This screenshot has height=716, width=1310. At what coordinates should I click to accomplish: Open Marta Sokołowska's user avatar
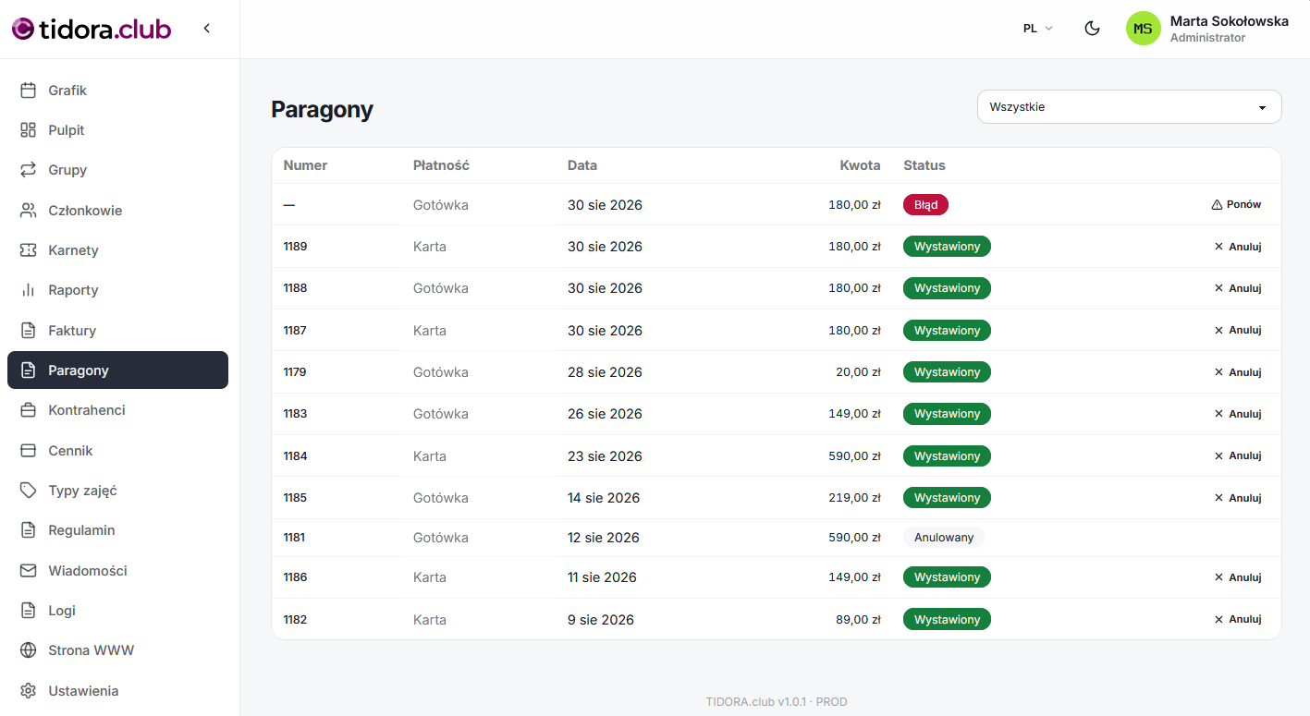coord(1144,29)
